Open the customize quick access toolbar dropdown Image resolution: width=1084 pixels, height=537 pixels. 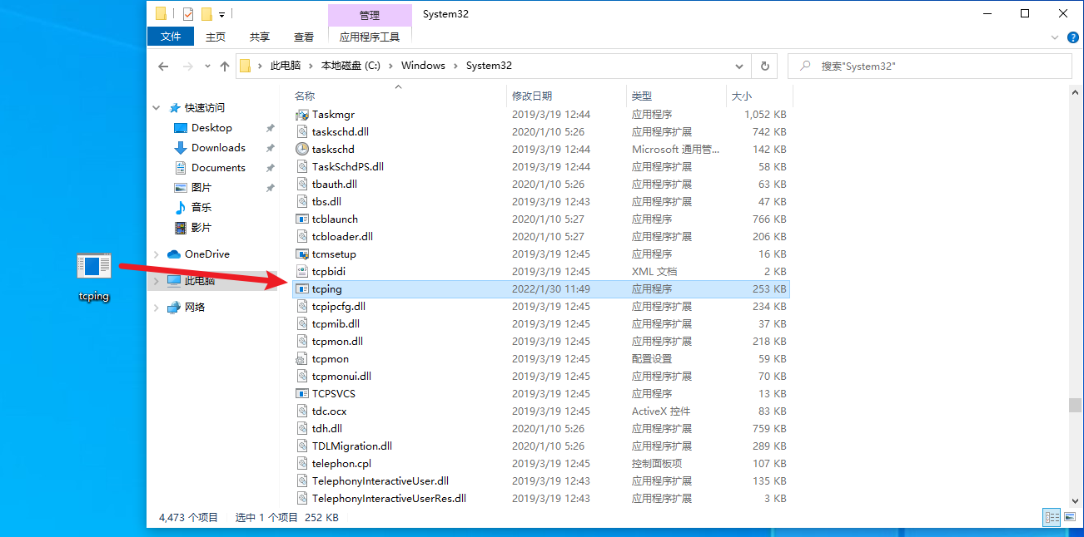point(222,15)
